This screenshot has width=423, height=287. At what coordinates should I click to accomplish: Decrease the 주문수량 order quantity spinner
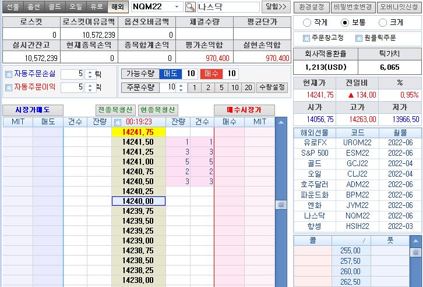[x=181, y=90]
